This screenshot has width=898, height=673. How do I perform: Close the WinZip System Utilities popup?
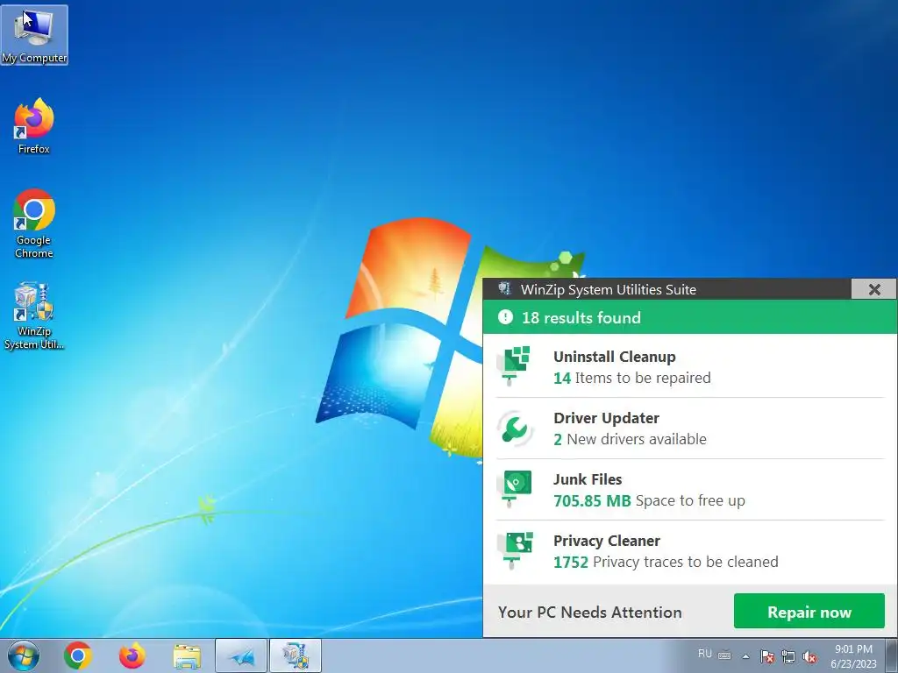click(x=874, y=289)
